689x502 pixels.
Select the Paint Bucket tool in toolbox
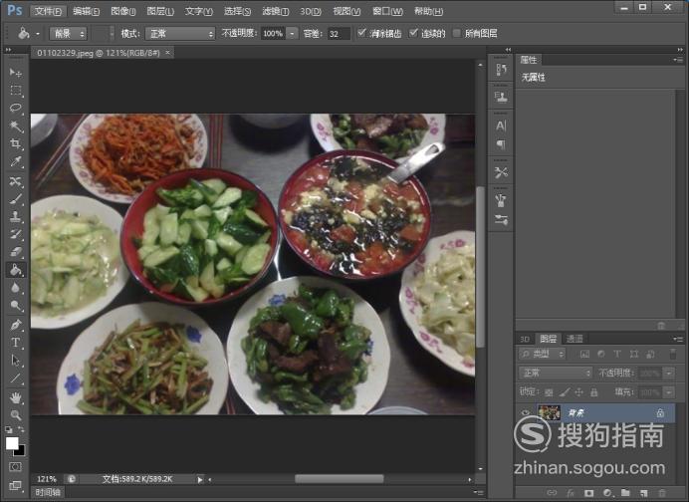tap(16, 270)
